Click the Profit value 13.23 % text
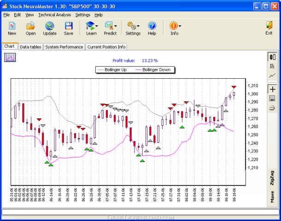Image resolution: width=281 pixels, height=221 pixels. pyautogui.click(x=135, y=60)
